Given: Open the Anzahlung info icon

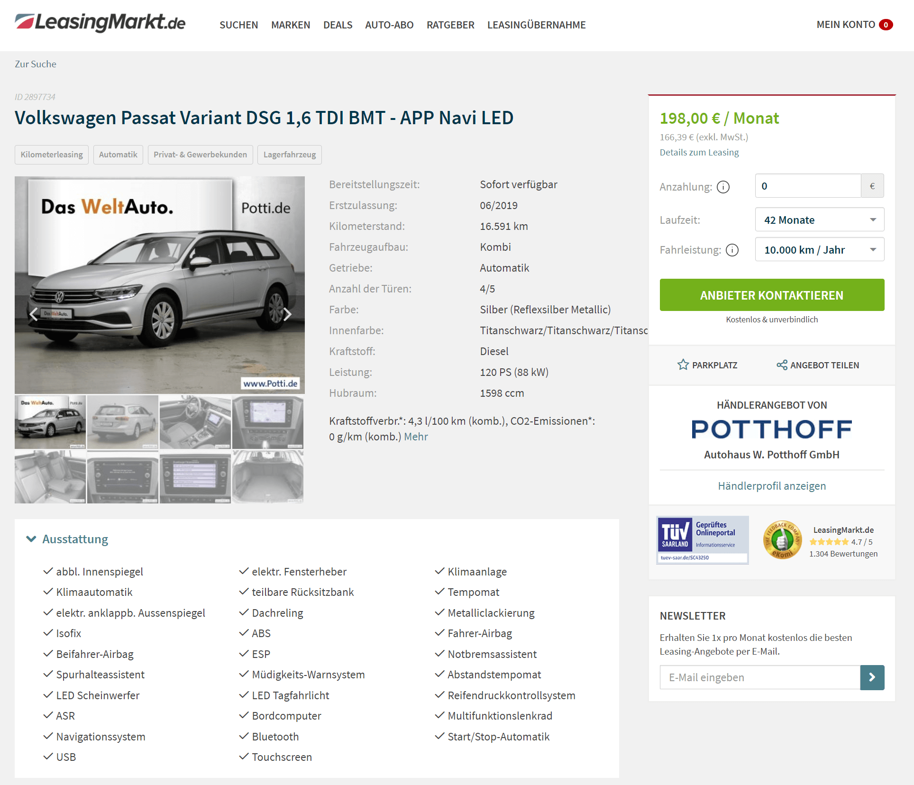Looking at the screenshot, I should tap(723, 187).
